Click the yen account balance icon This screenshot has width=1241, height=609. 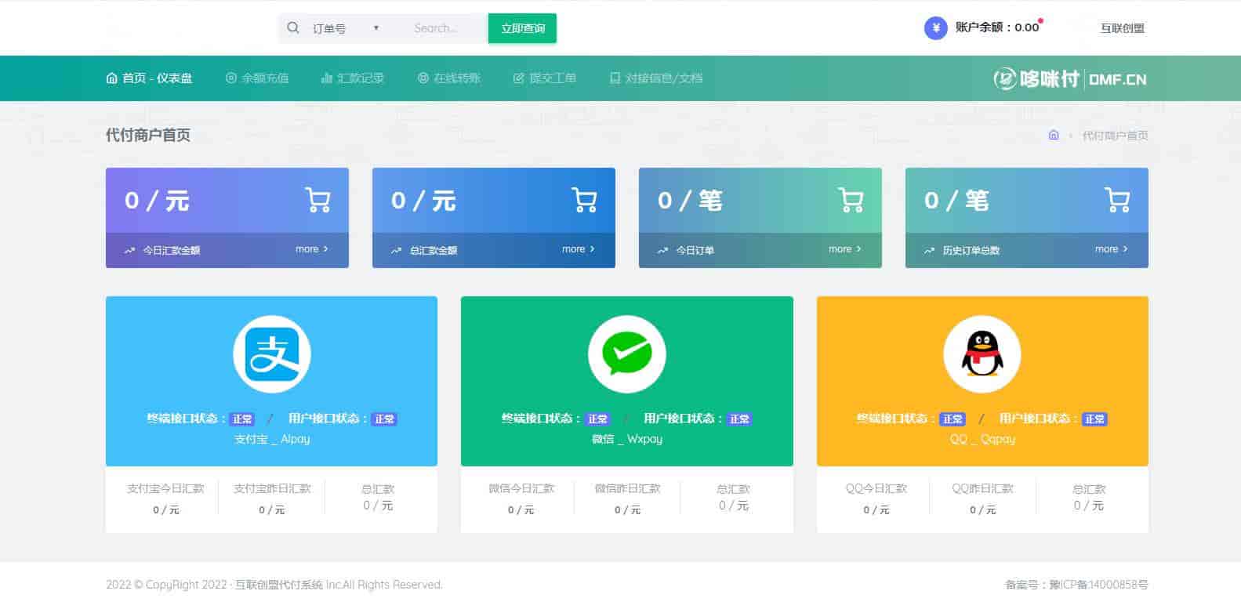click(x=935, y=28)
